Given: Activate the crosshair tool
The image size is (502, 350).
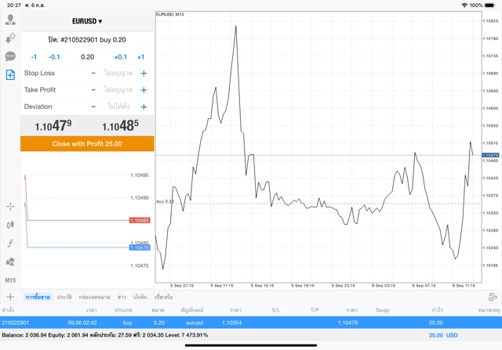Looking at the screenshot, I should coord(10,207).
